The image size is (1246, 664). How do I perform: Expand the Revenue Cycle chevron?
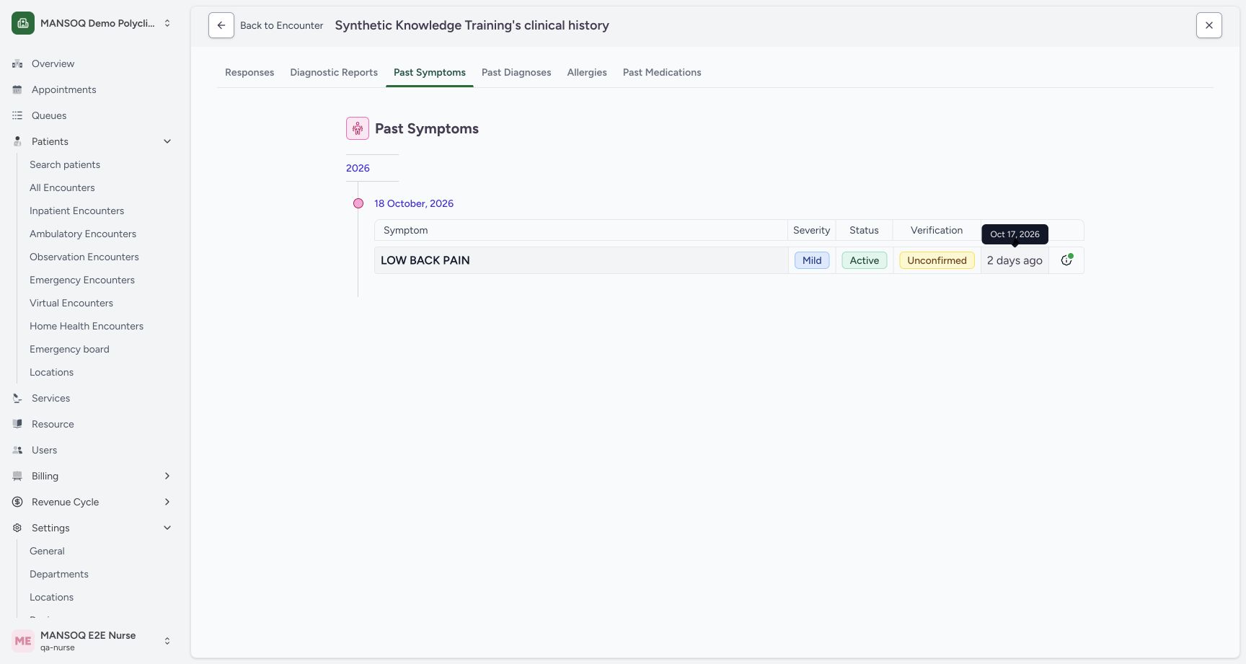167,502
